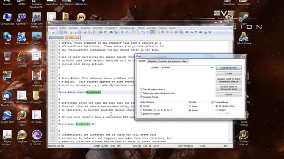This screenshot has height=159, width=284.
Task: Select Expressão regular radio button
Action: click(x=141, y=114)
